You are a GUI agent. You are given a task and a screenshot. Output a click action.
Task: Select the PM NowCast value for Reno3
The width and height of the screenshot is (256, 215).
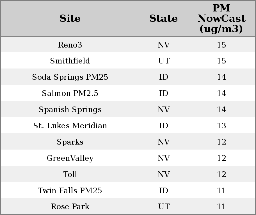pyautogui.click(x=221, y=45)
